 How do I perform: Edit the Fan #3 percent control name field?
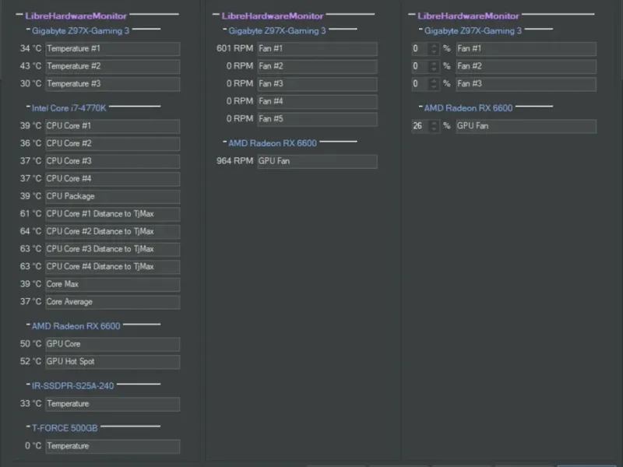pos(526,84)
